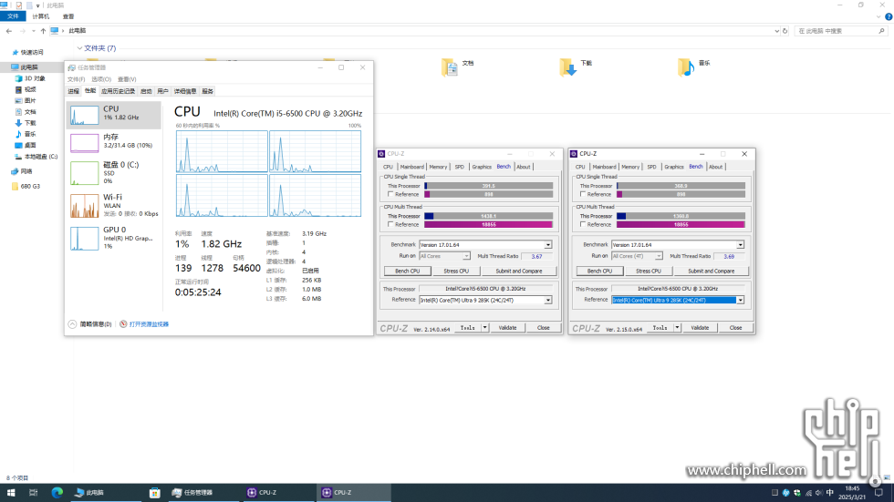Open Task View on the taskbar
This screenshot has width=894, height=502.
point(33,492)
